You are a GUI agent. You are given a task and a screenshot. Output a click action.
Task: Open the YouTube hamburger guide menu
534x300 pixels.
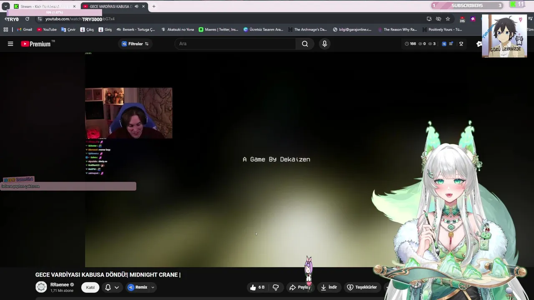coord(10,44)
